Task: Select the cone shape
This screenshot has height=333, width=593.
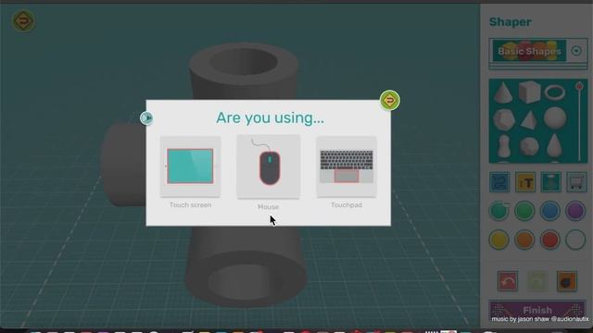Action: coord(503,92)
